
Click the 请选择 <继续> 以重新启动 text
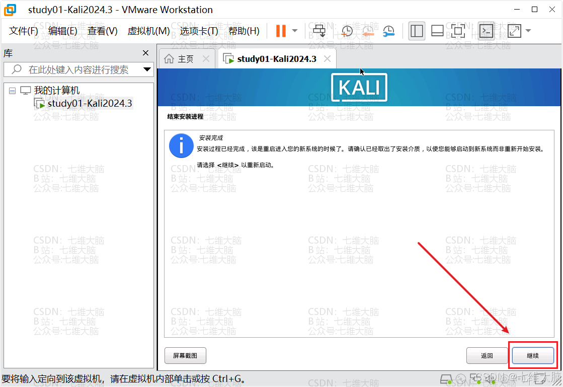pos(235,165)
